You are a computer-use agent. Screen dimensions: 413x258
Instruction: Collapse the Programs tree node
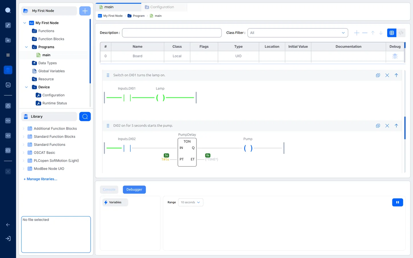tap(26, 47)
